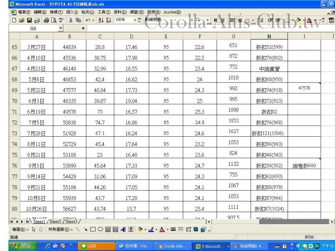Apply Shadow effect from drawing toolbar
The height and width of the screenshot is (251, 335).
pos(196,230)
